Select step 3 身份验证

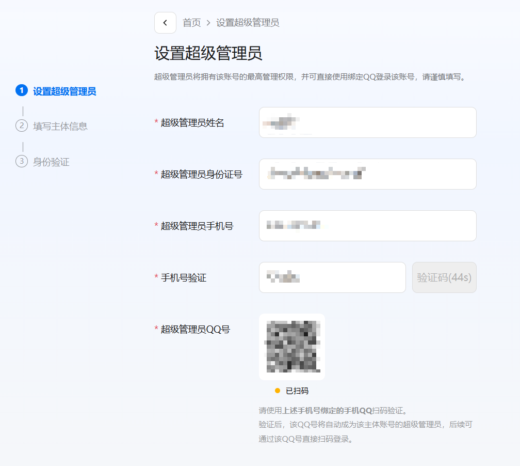51,162
